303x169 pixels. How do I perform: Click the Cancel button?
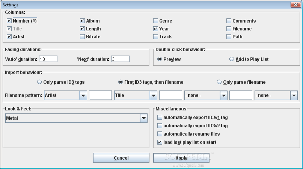[121, 158]
